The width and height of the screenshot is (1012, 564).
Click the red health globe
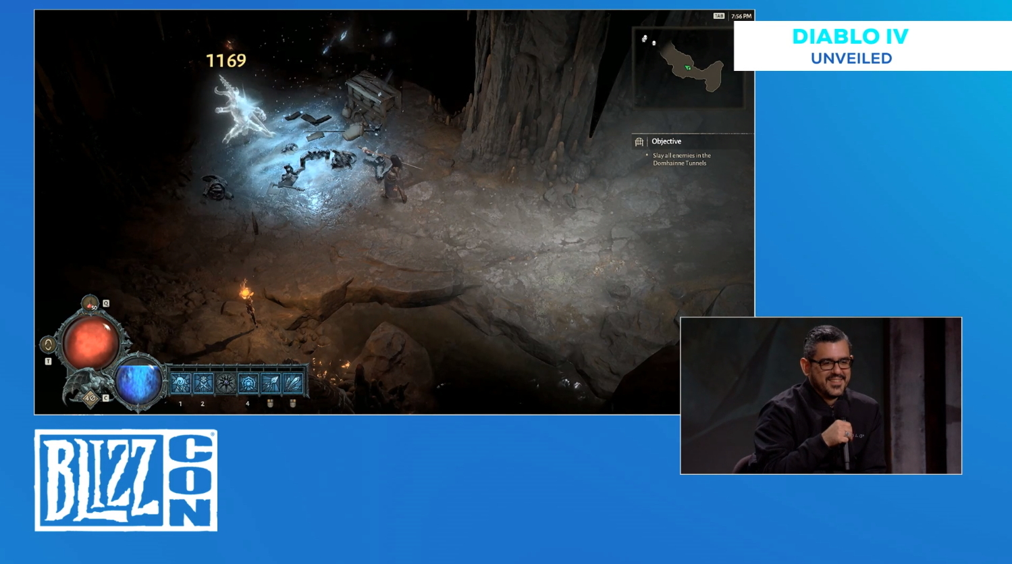tap(90, 342)
